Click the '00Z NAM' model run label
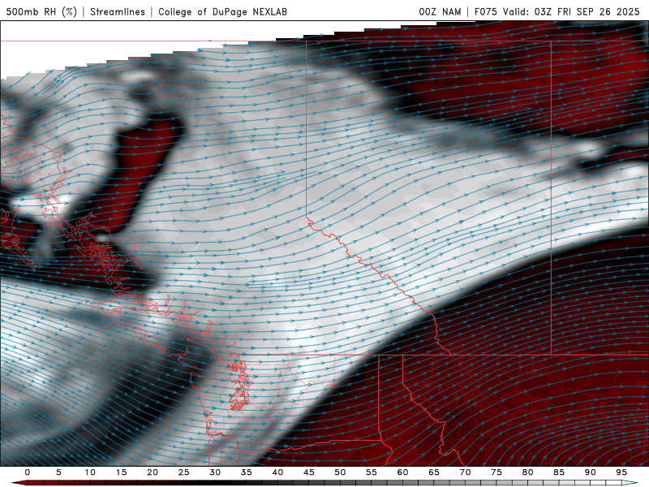Image resolution: width=649 pixels, height=487 pixels. (440, 12)
